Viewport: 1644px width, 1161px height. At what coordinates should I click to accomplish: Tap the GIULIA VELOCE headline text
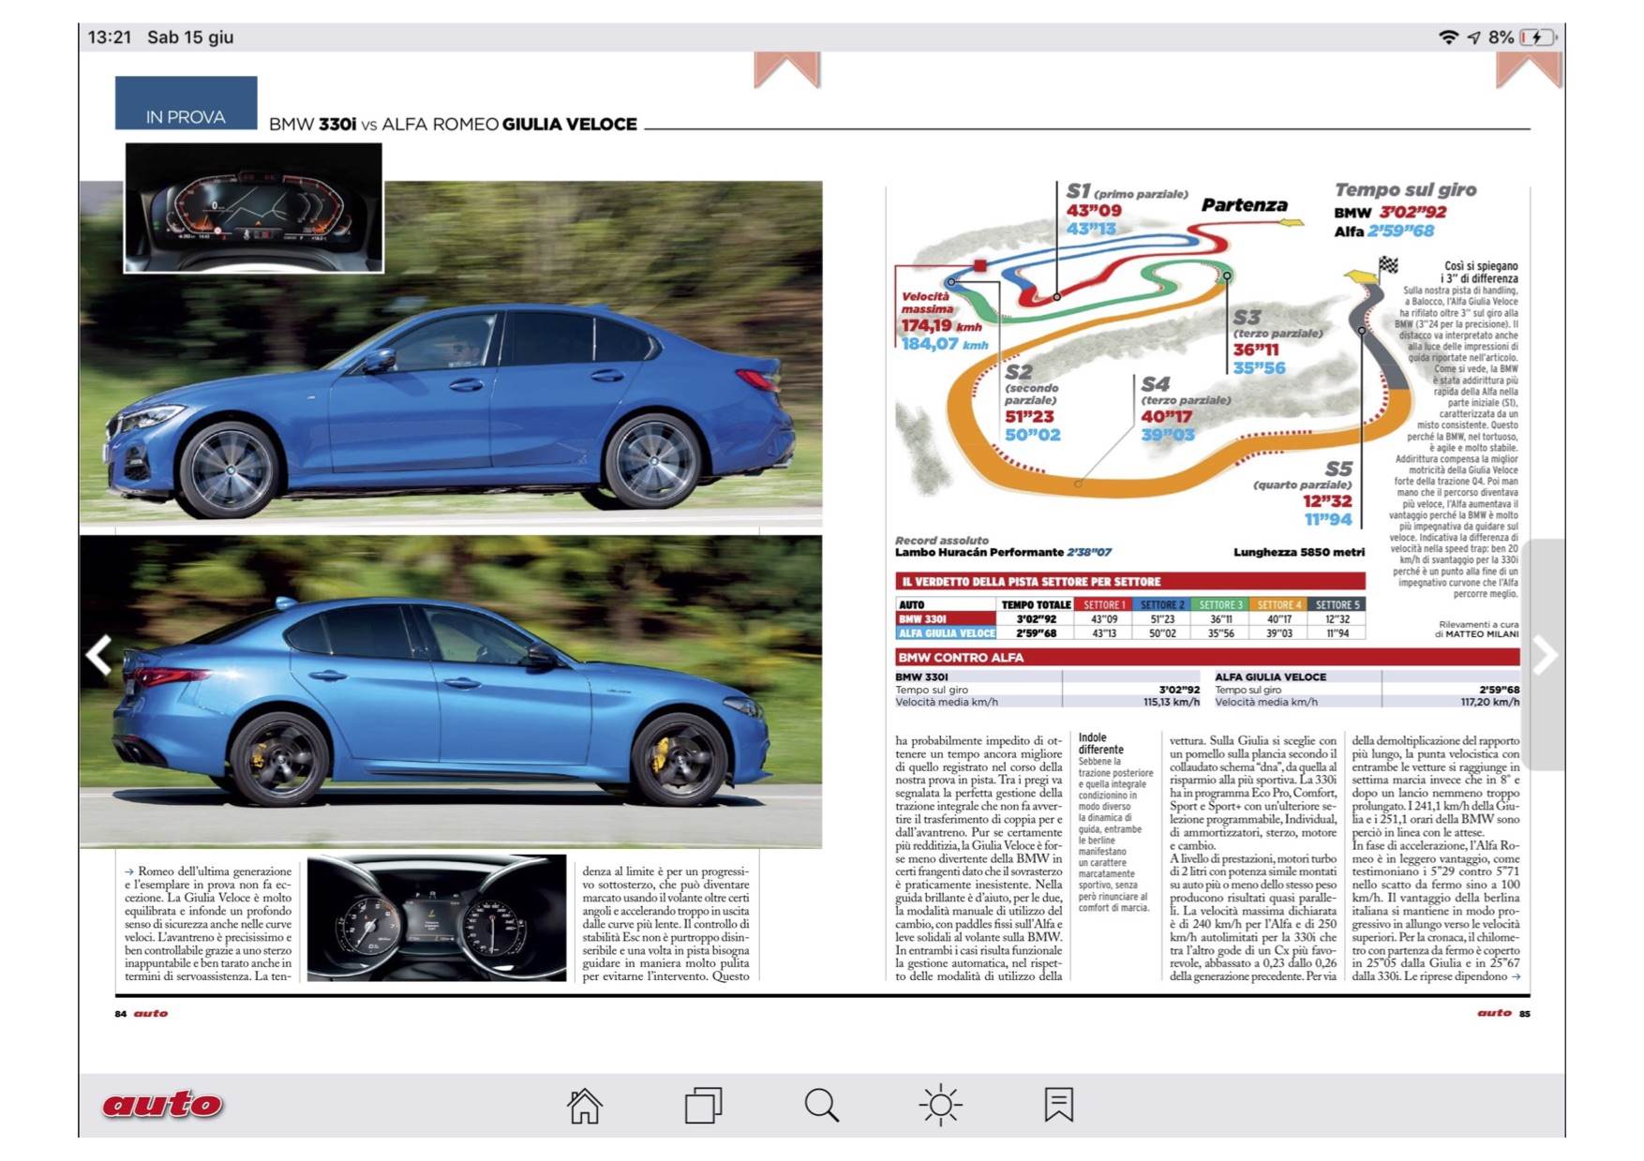coord(569,125)
